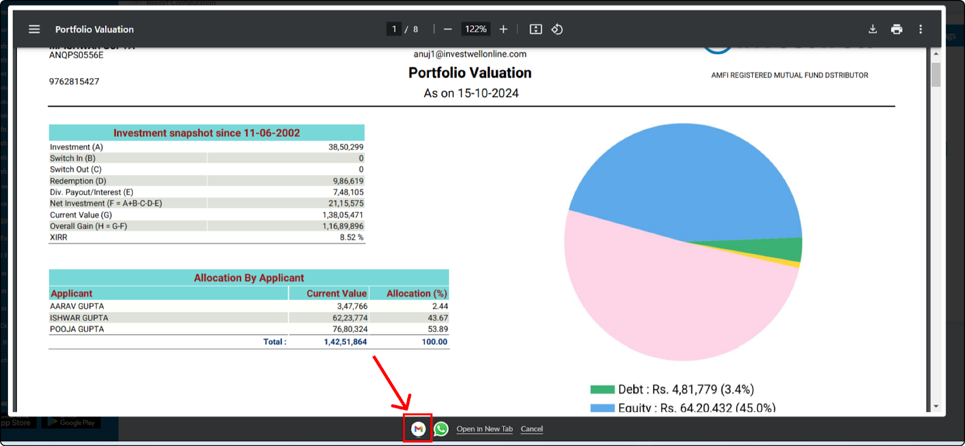Click the total value 1,42,51,864
The height and width of the screenshot is (446, 965).
point(345,342)
